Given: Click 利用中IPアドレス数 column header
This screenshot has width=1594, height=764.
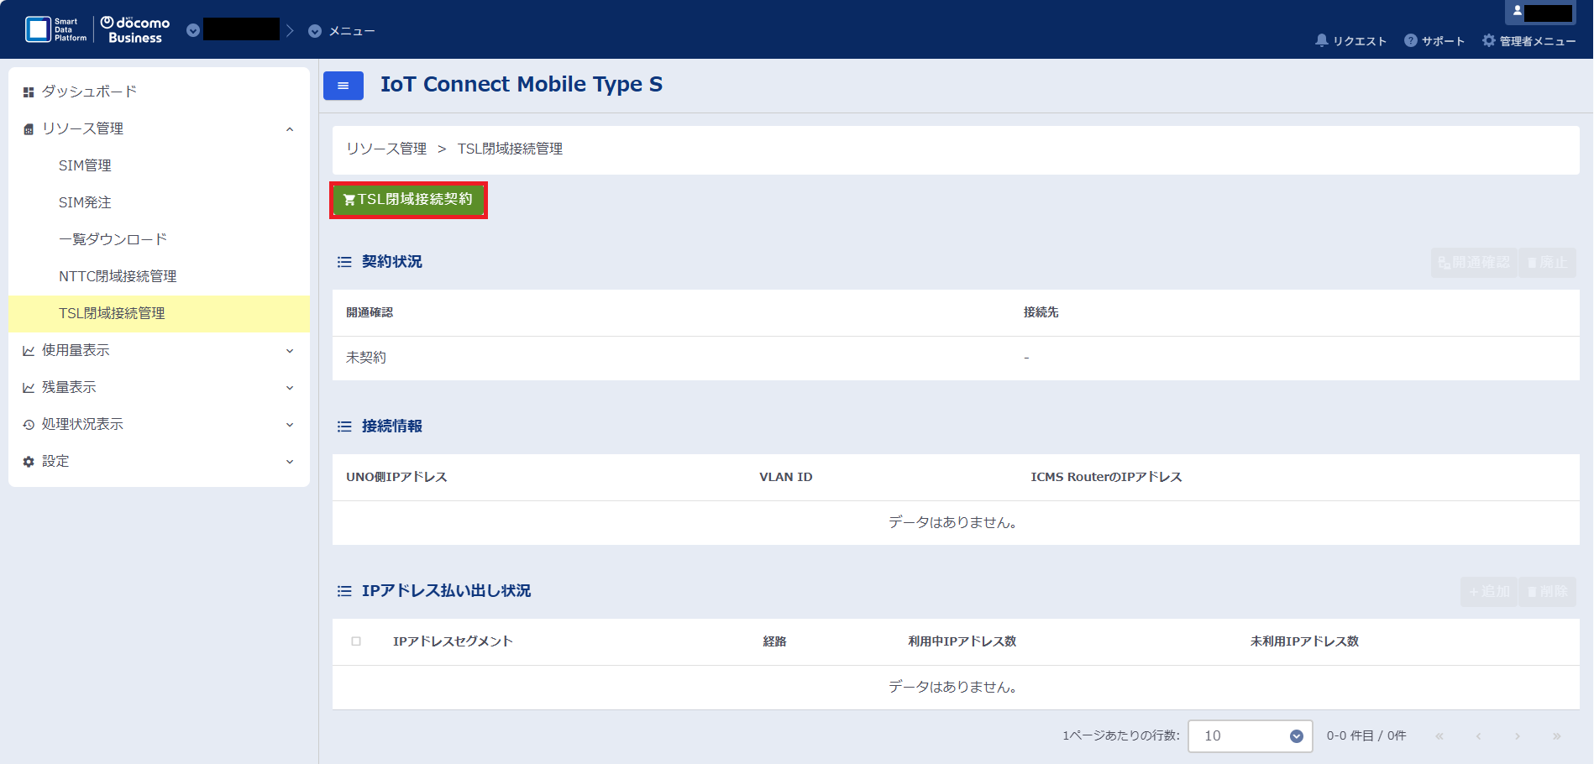Looking at the screenshot, I should pyautogui.click(x=962, y=641).
